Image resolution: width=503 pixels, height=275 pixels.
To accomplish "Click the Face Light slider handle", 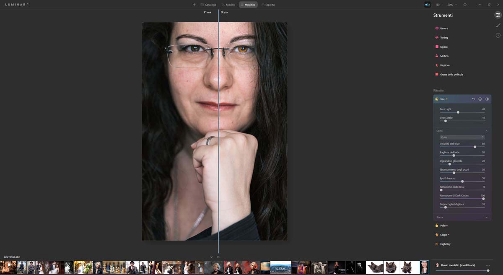I will [458, 112].
